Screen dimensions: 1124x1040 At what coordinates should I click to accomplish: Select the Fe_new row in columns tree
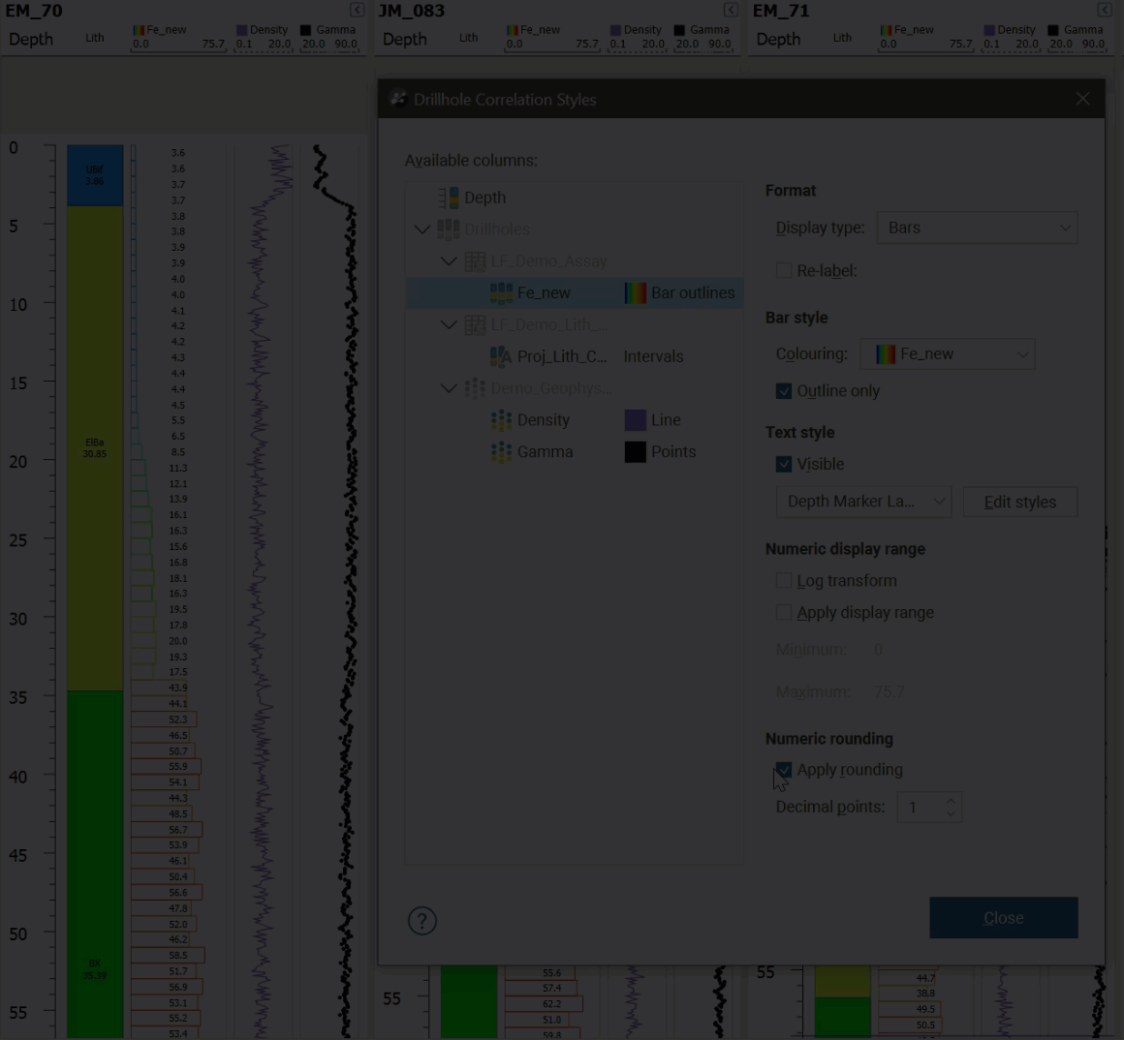coord(544,293)
